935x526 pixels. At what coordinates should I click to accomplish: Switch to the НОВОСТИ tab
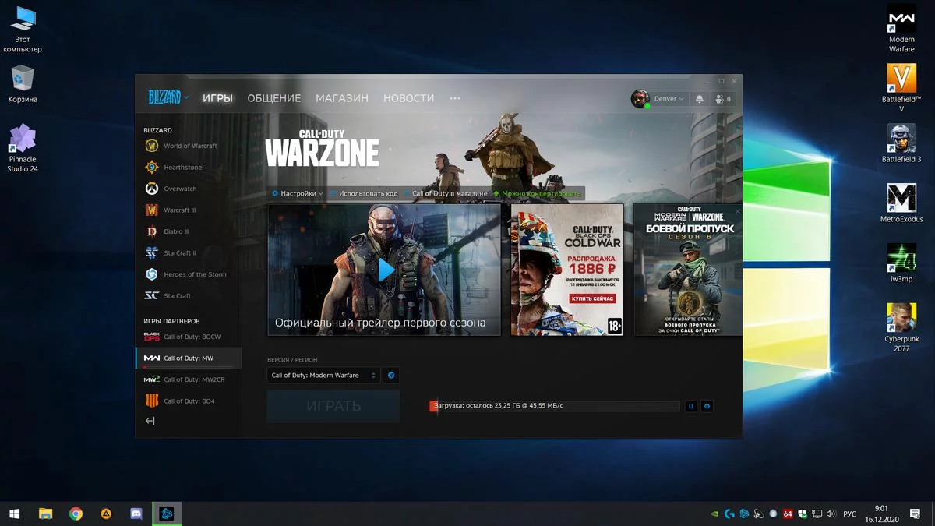click(409, 98)
